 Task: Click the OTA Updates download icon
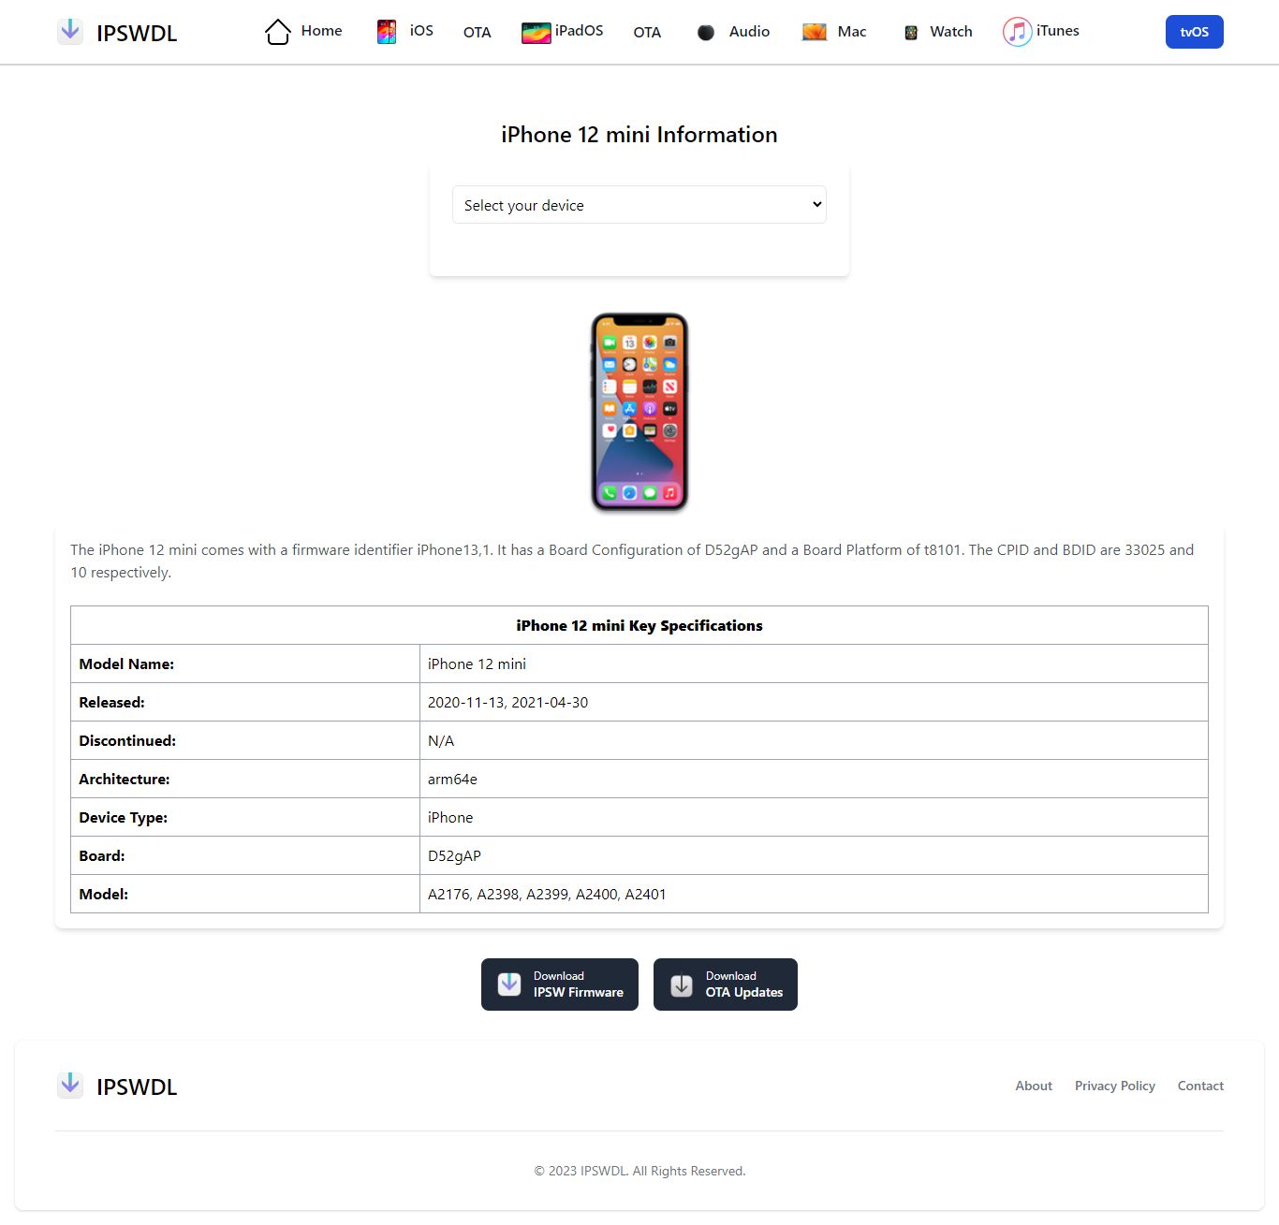(x=682, y=985)
